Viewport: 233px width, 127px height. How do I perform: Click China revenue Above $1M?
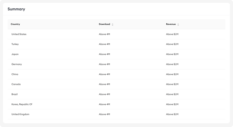coord(172,74)
